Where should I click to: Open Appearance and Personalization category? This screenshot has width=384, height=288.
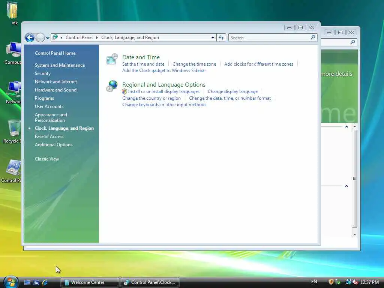point(51,117)
